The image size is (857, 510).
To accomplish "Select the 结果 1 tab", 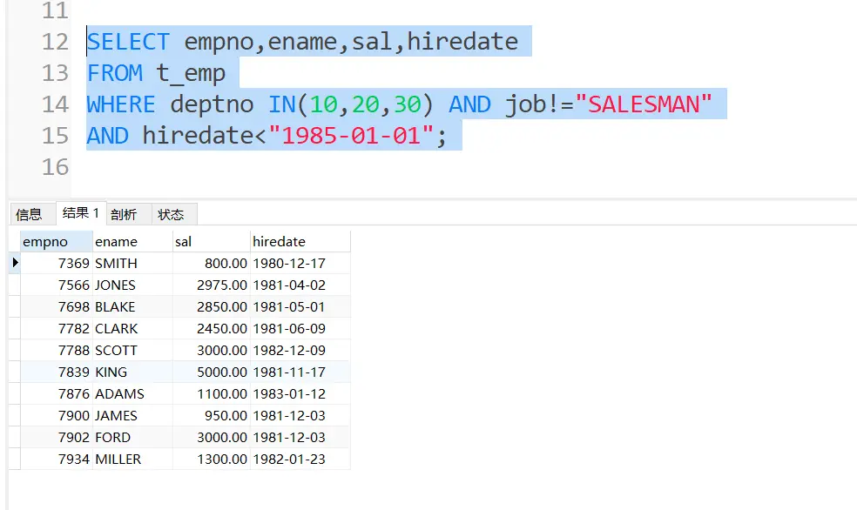I will (80, 213).
